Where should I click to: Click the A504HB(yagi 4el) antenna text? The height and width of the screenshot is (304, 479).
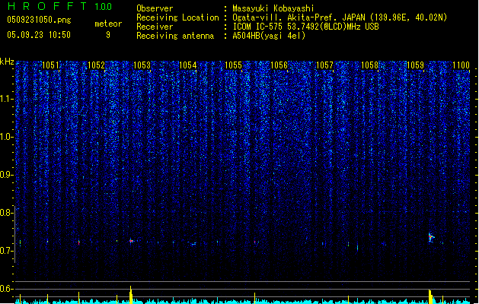pos(269,36)
